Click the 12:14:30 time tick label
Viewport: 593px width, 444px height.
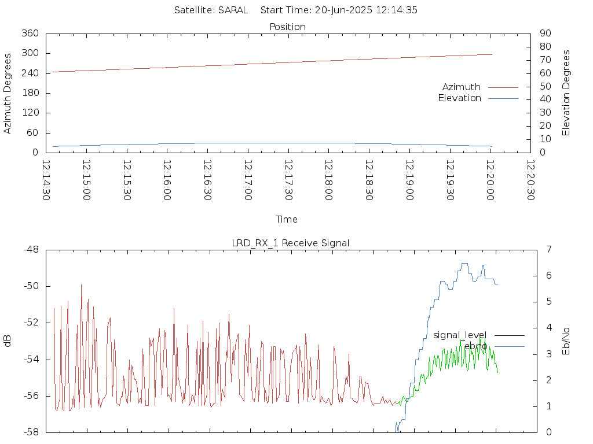click(46, 180)
